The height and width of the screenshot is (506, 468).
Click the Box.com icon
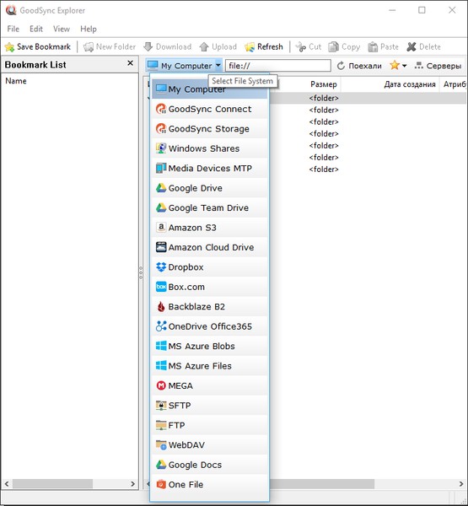[x=161, y=287]
